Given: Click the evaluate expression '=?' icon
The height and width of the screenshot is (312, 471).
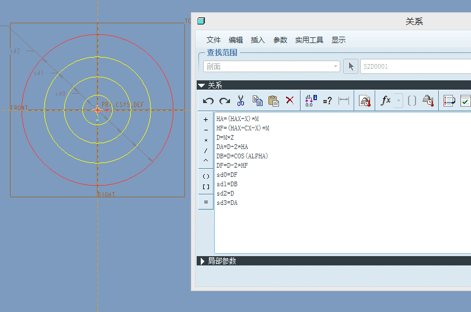Looking at the screenshot, I should click(x=327, y=101).
